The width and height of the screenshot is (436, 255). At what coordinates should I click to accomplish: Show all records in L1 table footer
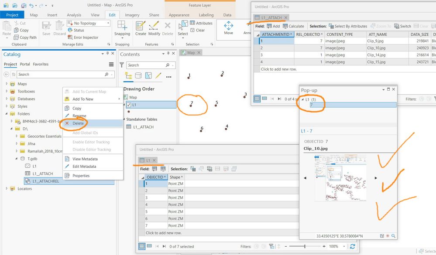click(142, 246)
